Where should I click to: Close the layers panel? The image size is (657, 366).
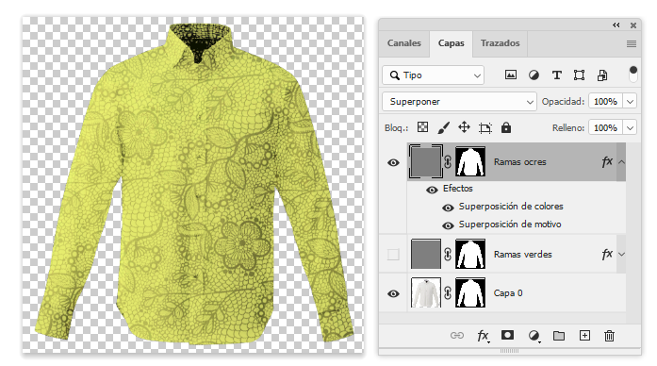click(x=633, y=25)
